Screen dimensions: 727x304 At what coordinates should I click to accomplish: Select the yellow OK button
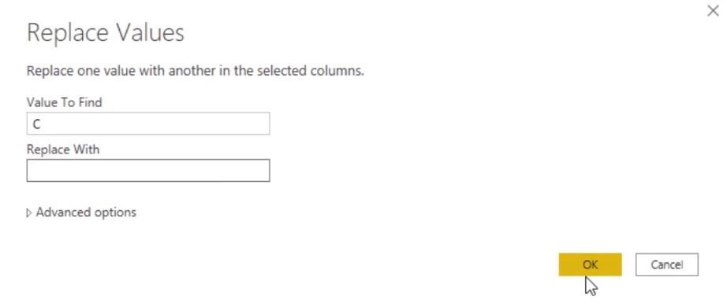click(x=590, y=265)
